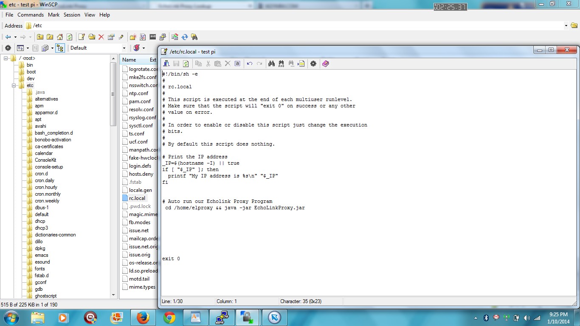Viewport: 580px width, 326px height.
Task: Open the View menu
Action: click(x=90, y=14)
